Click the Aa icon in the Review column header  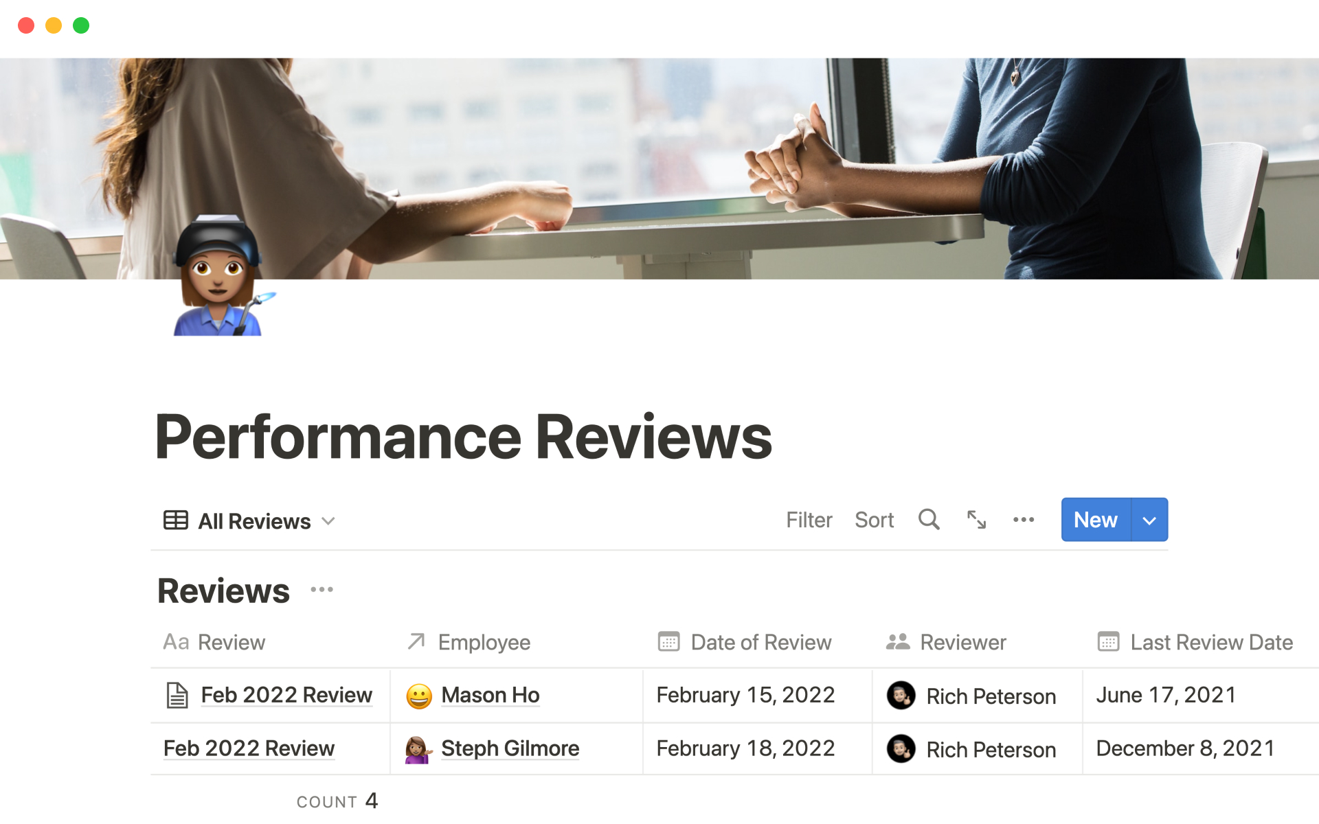177,642
